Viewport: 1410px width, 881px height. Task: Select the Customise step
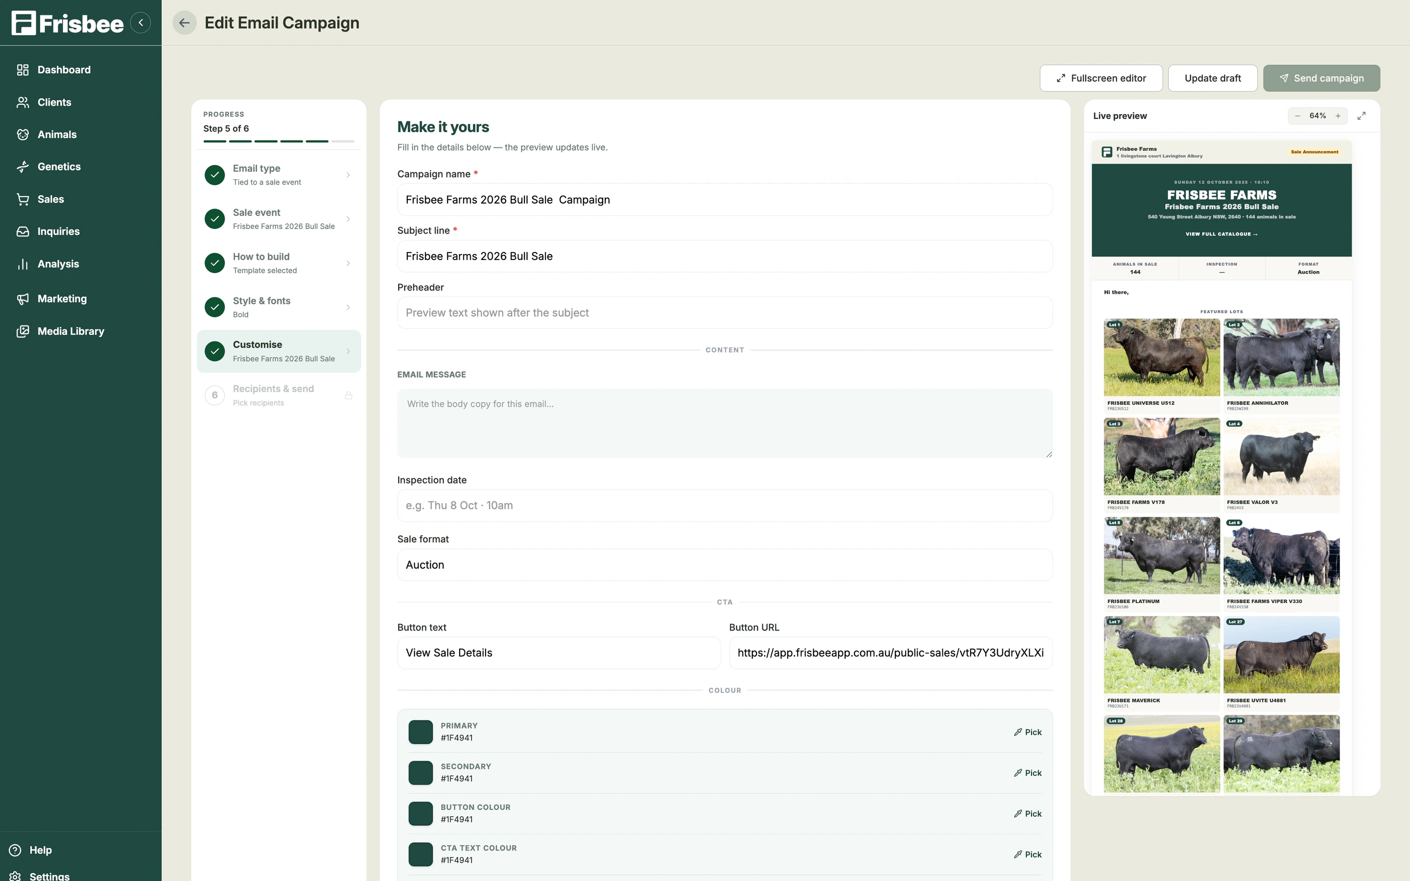click(279, 351)
